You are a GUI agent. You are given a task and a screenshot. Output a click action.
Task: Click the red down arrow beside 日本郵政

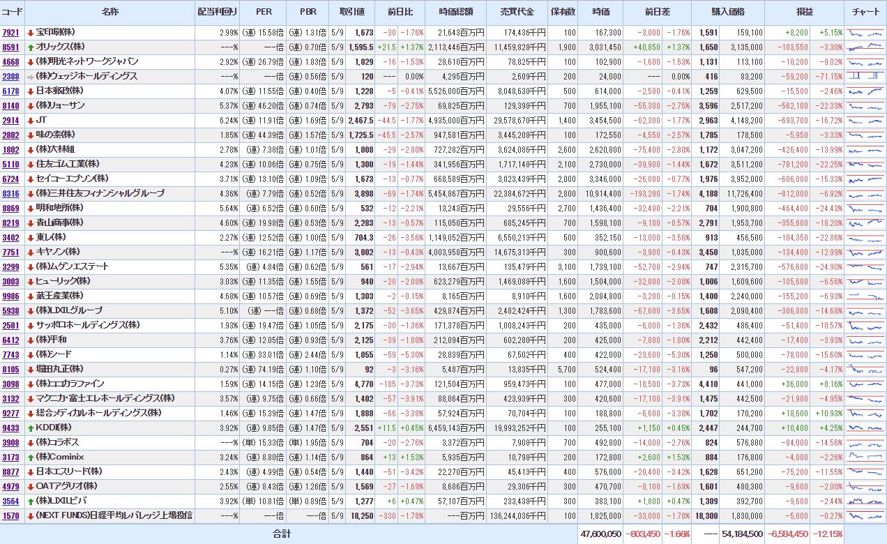[x=31, y=91]
